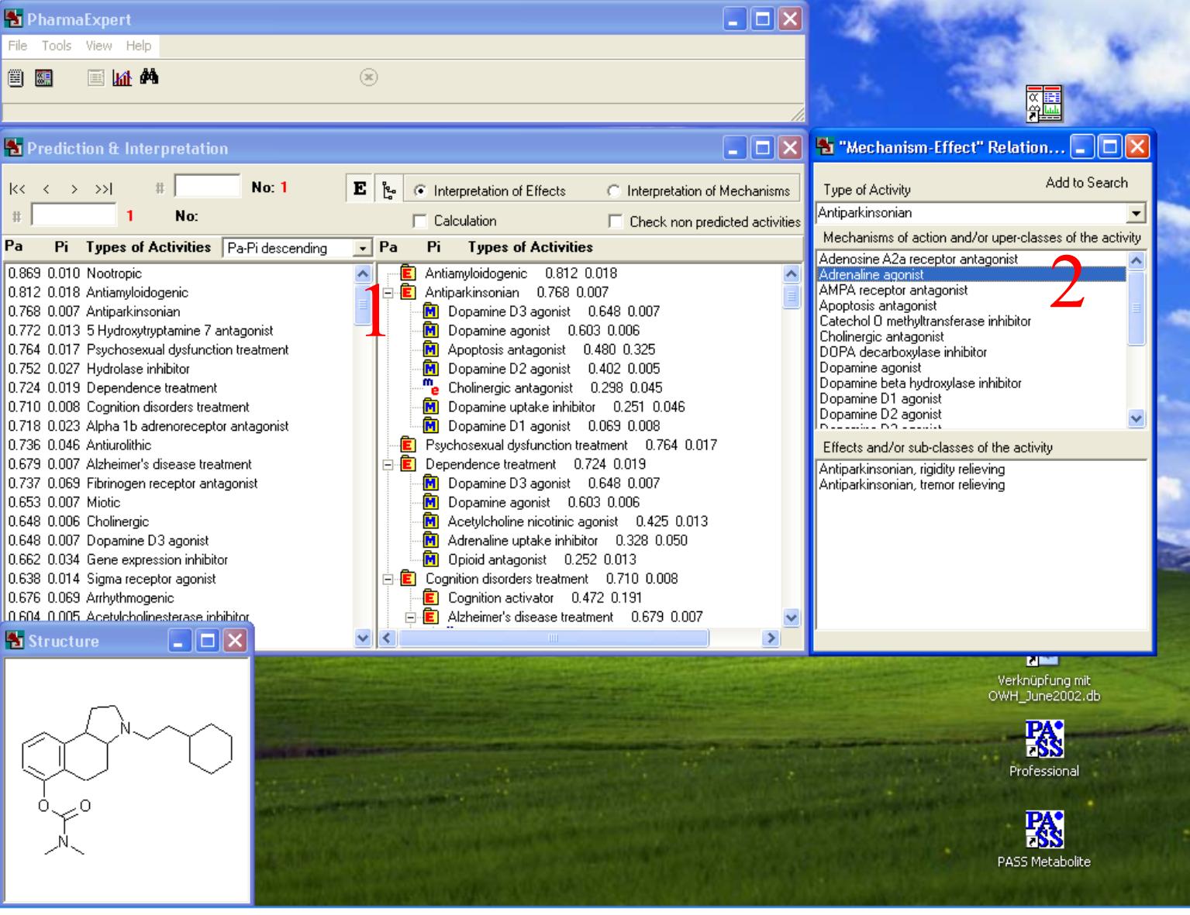
Task: Select the unlabeled table shortcut icon on desktop
Action: 1044,104
